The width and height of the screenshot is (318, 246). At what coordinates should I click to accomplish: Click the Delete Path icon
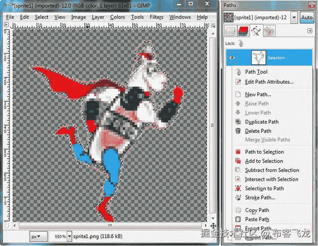(240, 131)
